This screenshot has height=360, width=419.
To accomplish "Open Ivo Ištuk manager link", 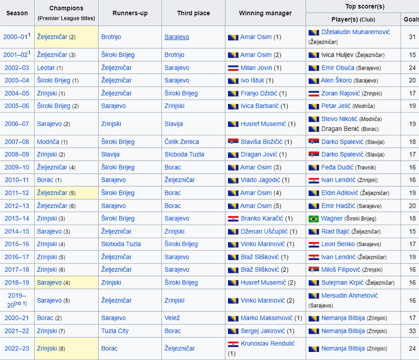I will tap(252, 80).
